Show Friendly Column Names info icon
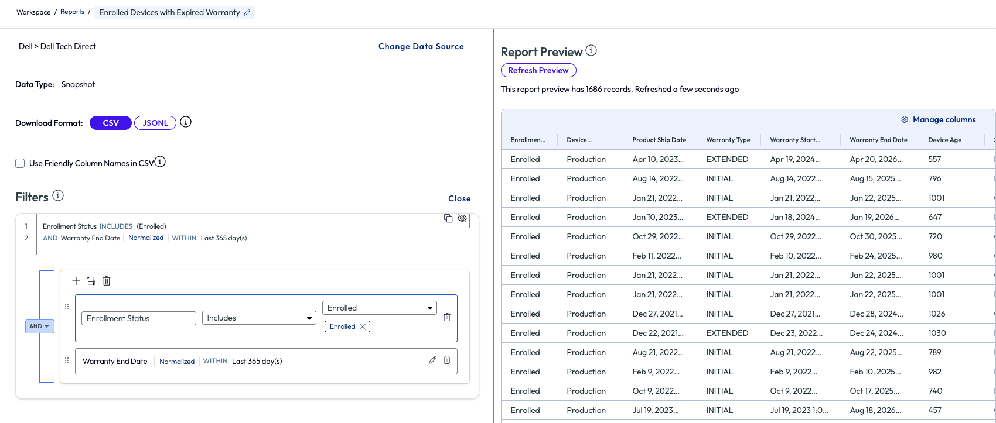 [160, 161]
